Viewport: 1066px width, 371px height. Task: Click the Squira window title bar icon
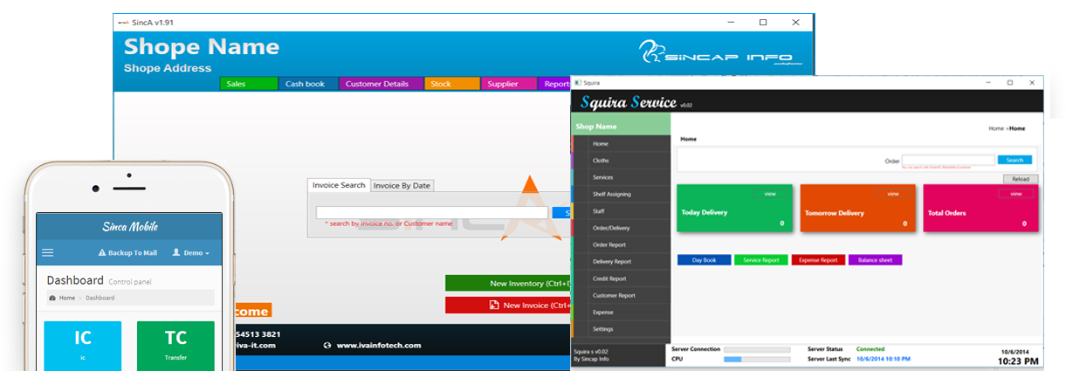[x=577, y=82]
